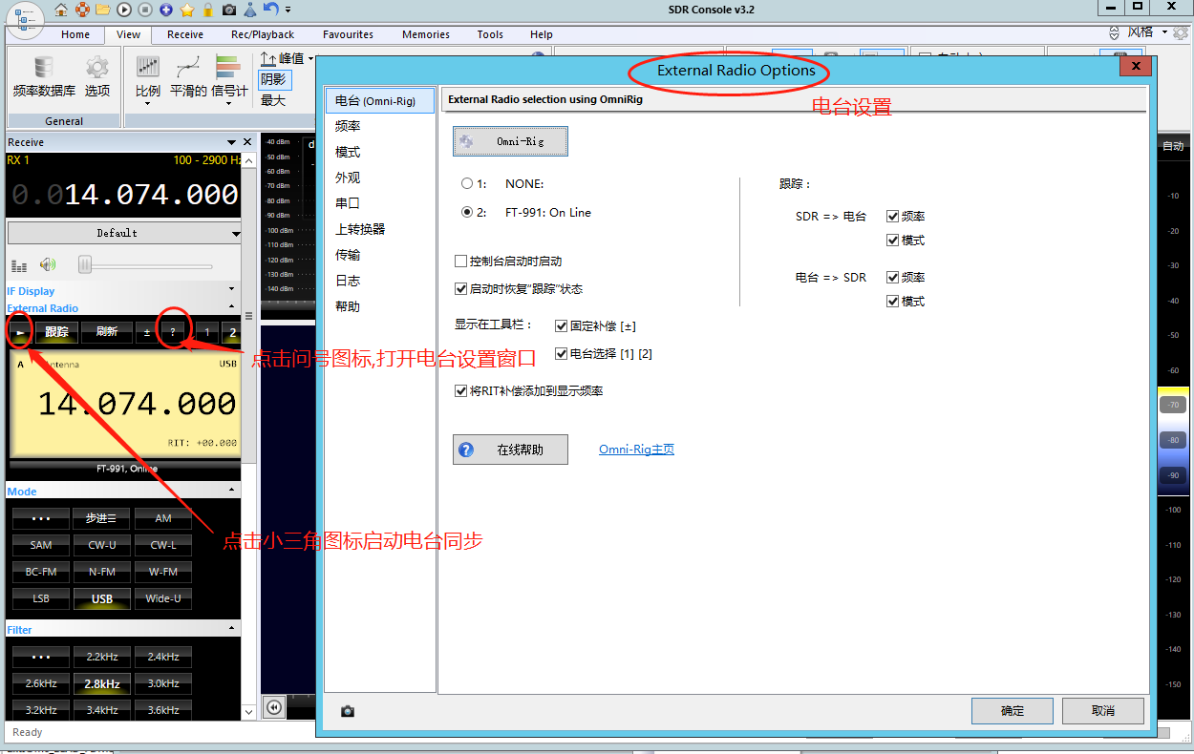Open radio settings with question mark button
Image resolution: width=1194 pixels, height=754 pixels.
click(173, 332)
